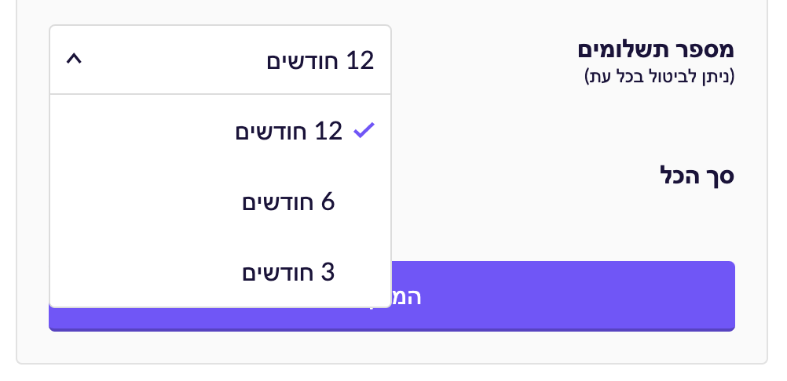Image resolution: width=787 pixels, height=381 pixels.
Task: Click the חודשים word in the 3-month row
Action: [x=278, y=272]
